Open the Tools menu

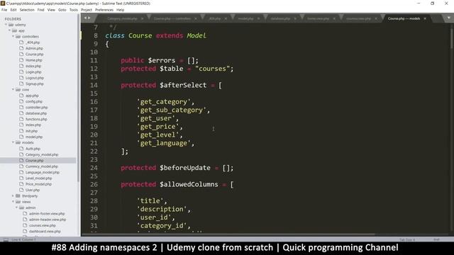[x=74, y=10]
